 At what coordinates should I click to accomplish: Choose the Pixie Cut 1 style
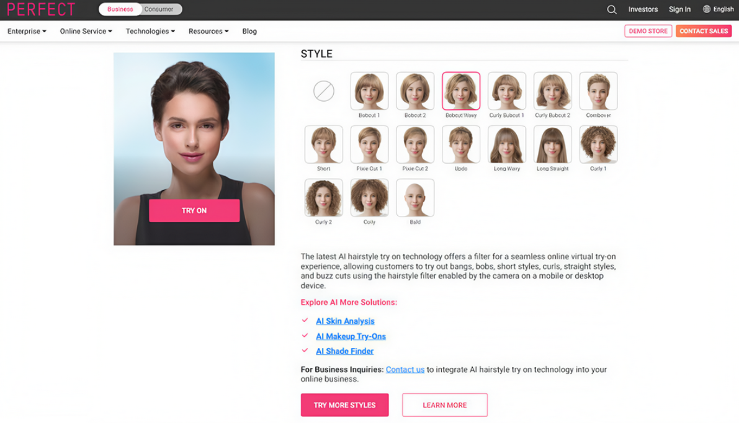pyautogui.click(x=370, y=144)
